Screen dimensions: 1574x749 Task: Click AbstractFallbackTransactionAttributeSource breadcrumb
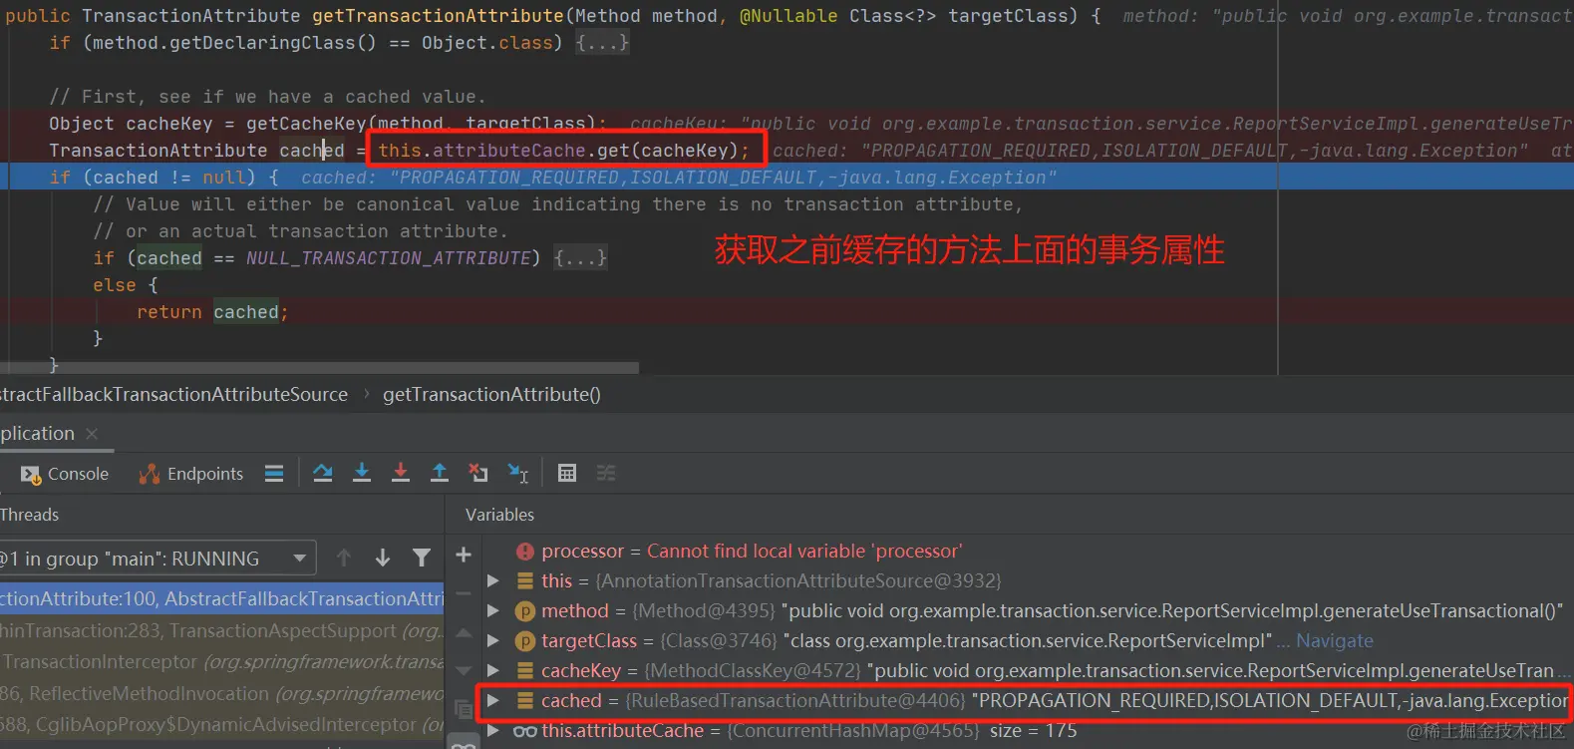173,394
